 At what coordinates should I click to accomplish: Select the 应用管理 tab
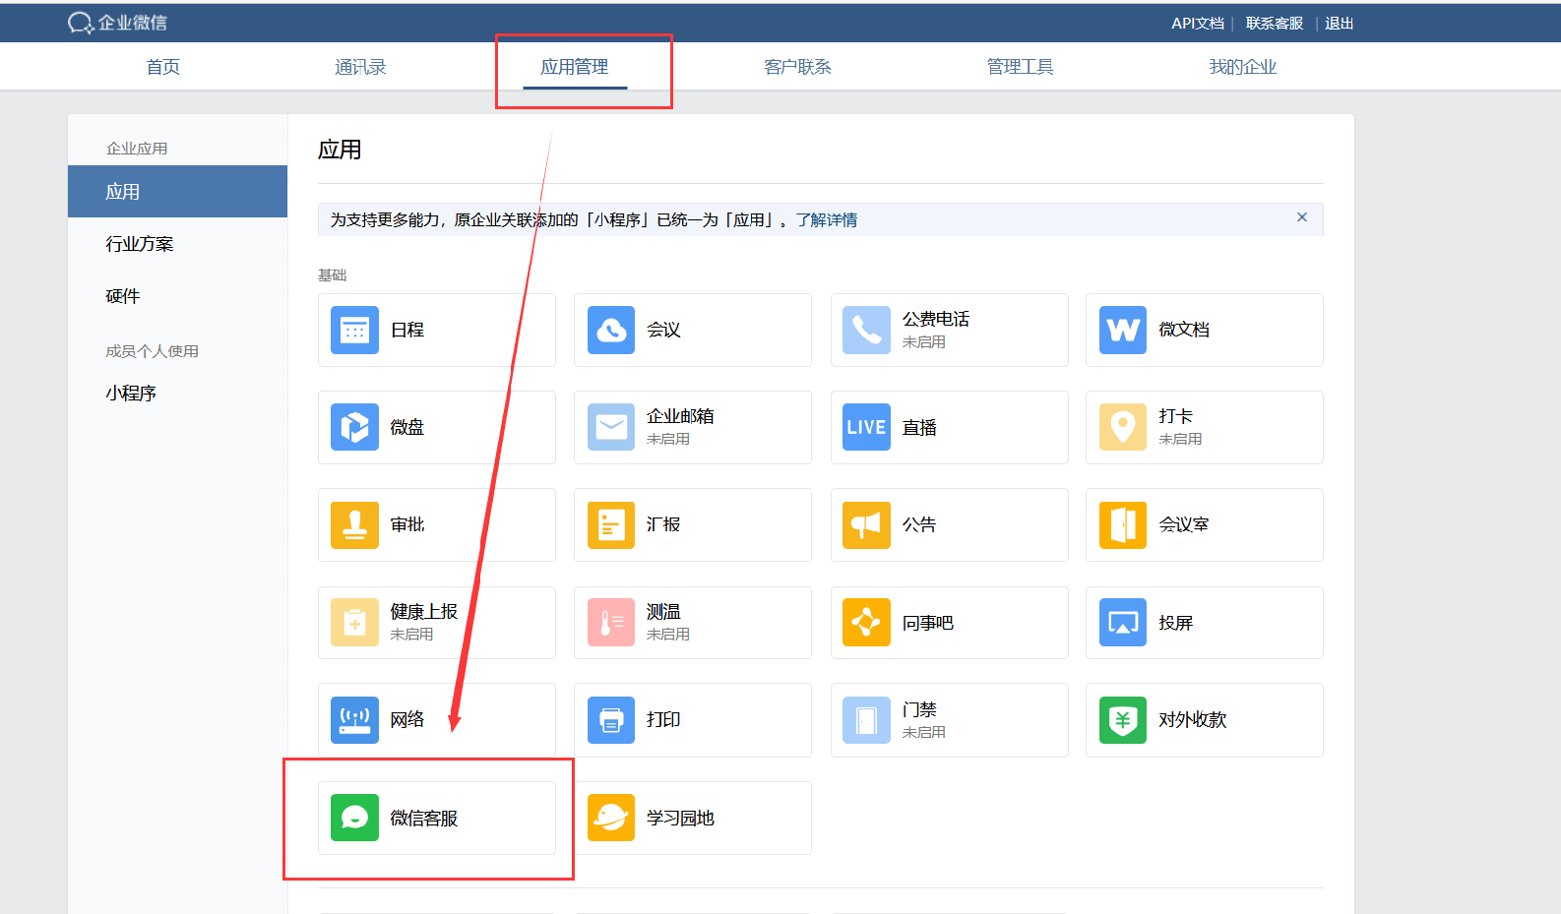pos(575,67)
